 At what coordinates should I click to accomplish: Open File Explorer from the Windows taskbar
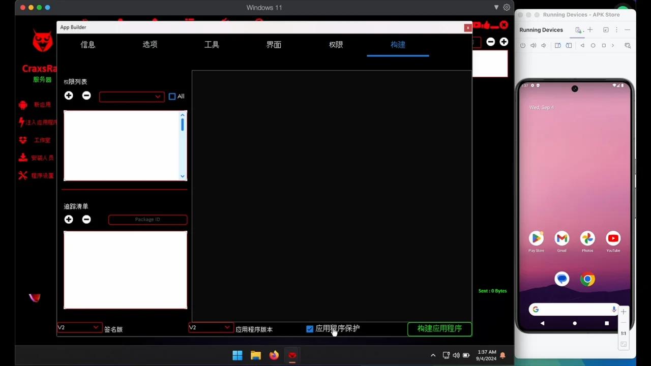[x=256, y=355]
